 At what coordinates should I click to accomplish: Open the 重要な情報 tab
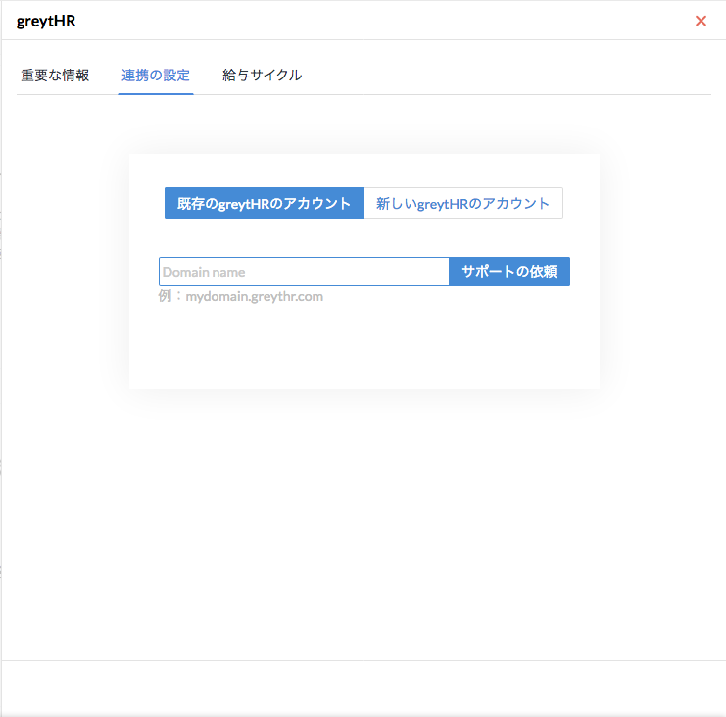click(x=55, y=76)
